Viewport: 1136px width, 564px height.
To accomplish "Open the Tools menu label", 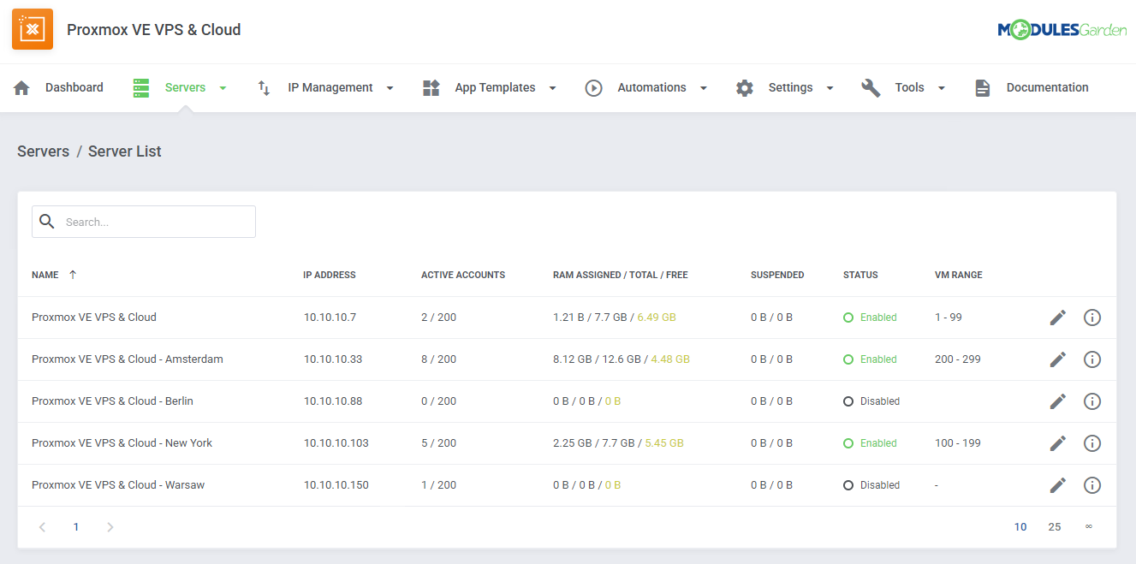I will 909,87.
